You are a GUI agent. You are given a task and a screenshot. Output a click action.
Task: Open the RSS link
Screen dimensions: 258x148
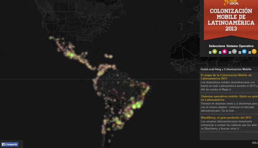click(x=255, y=143)
